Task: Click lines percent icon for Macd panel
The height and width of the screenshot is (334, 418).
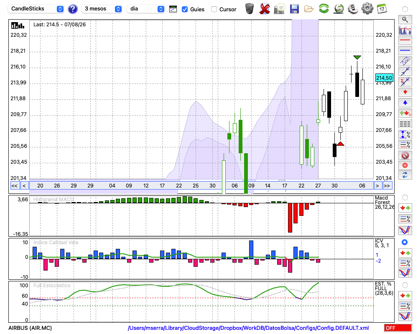Action: pyautogui.click(x=405, y=219)
